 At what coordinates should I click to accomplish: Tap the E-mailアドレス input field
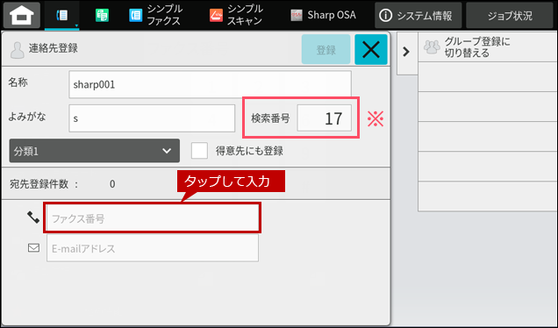[153, 248]
